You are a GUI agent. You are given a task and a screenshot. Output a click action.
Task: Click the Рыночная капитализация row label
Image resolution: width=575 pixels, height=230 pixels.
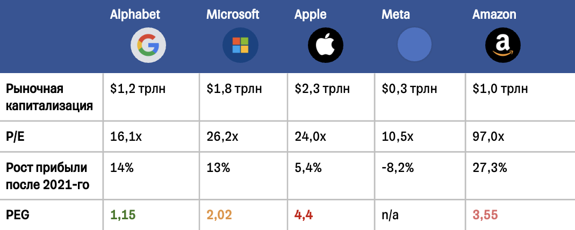[x=49, y=97]
